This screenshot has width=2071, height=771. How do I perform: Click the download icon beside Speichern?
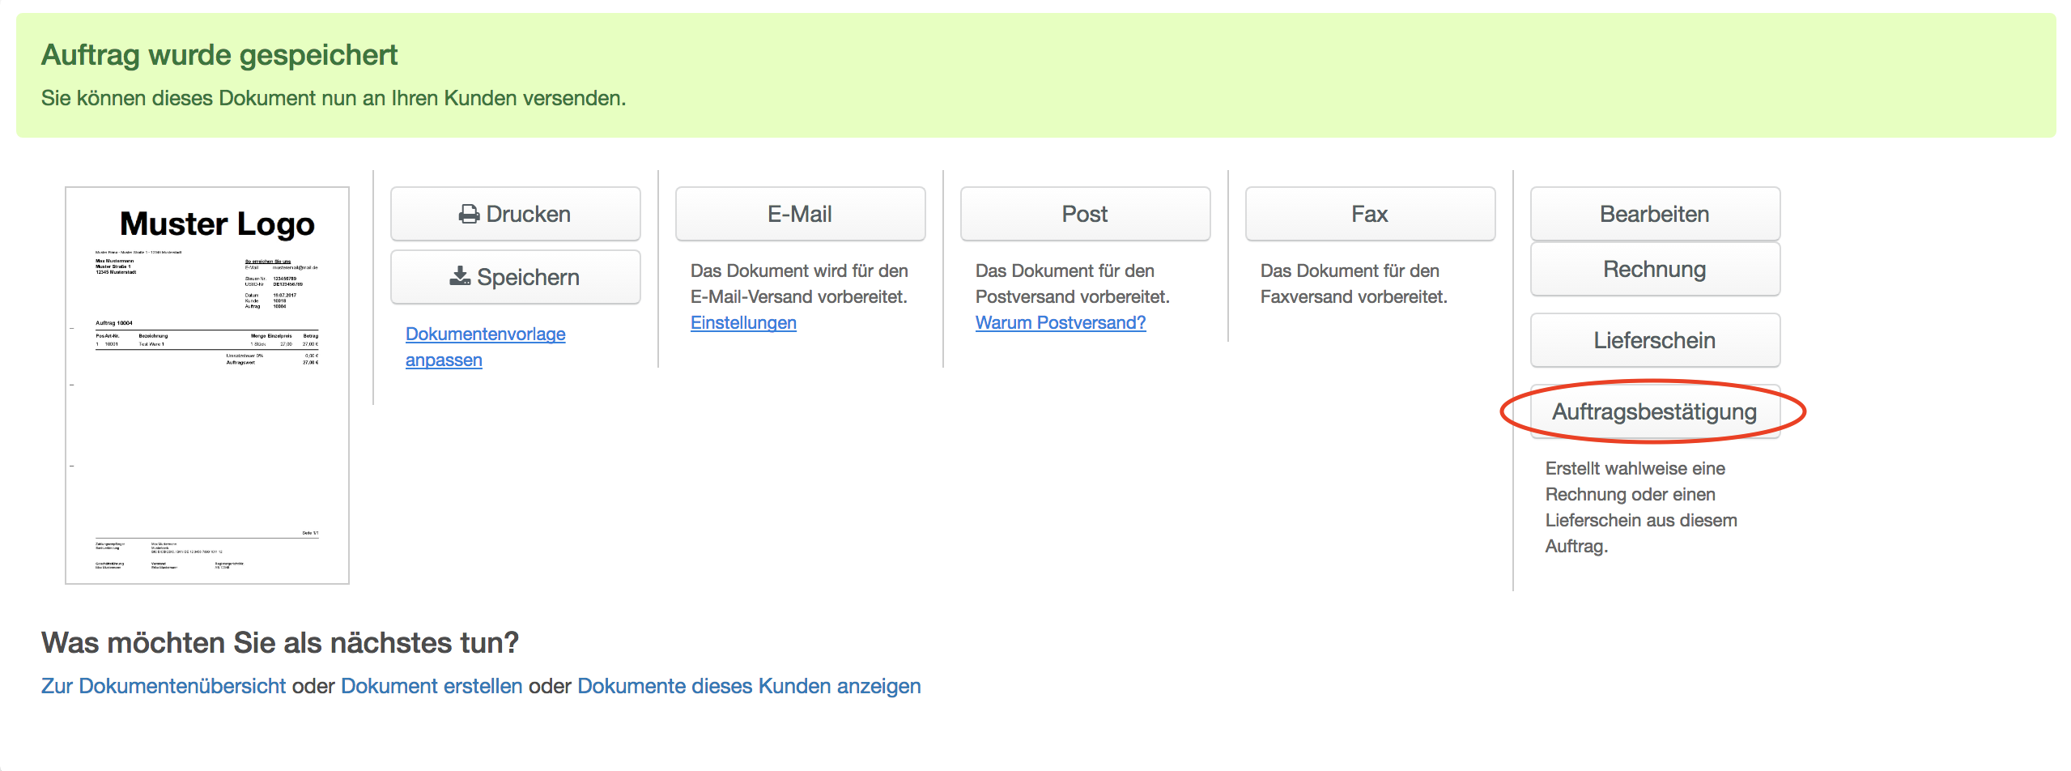click(460, 276)
